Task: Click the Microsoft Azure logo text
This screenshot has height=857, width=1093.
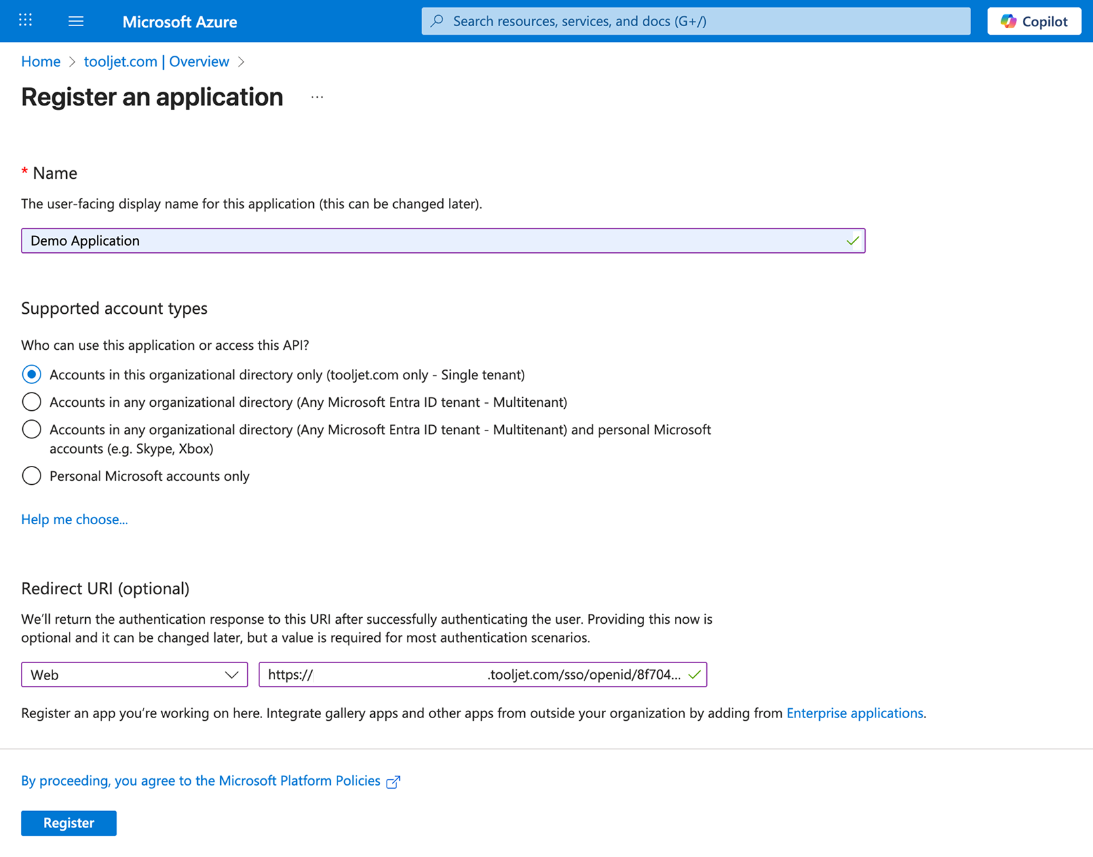Action: 180,22
